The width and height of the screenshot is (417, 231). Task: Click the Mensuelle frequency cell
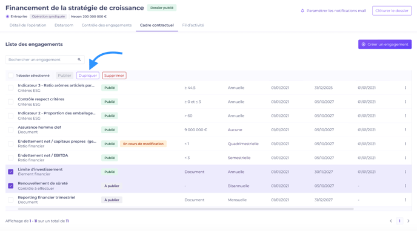click(x=237, y=200)
